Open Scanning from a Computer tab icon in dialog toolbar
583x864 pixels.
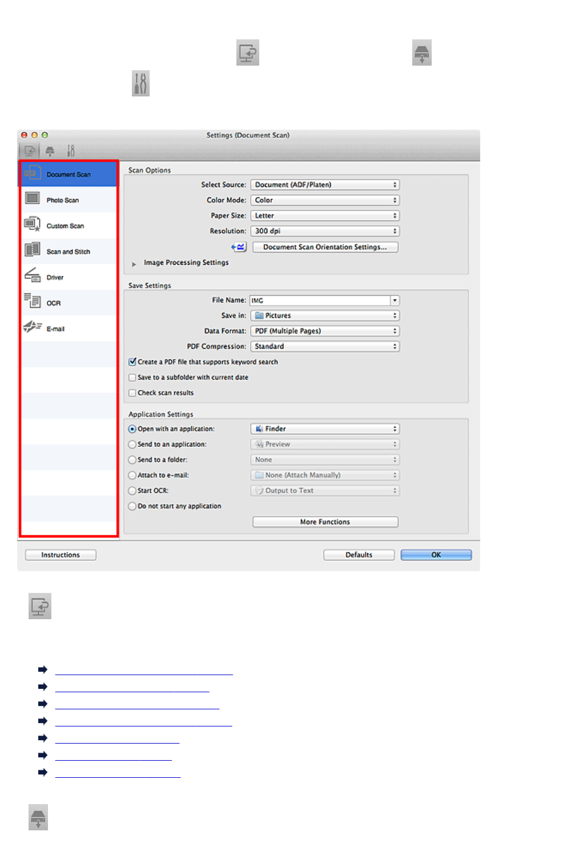point(30,151)
